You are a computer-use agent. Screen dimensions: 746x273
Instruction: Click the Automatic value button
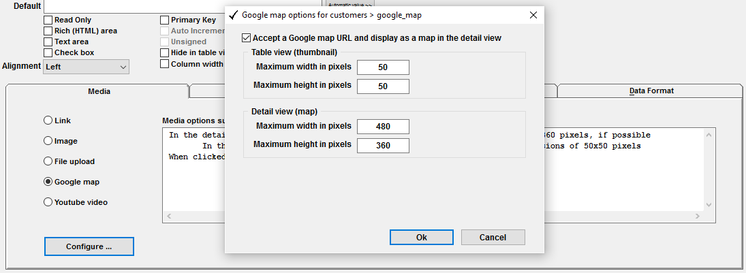point(350,3)
